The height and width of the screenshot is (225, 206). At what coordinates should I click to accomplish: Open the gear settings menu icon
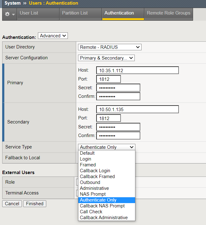click(9, 15)
